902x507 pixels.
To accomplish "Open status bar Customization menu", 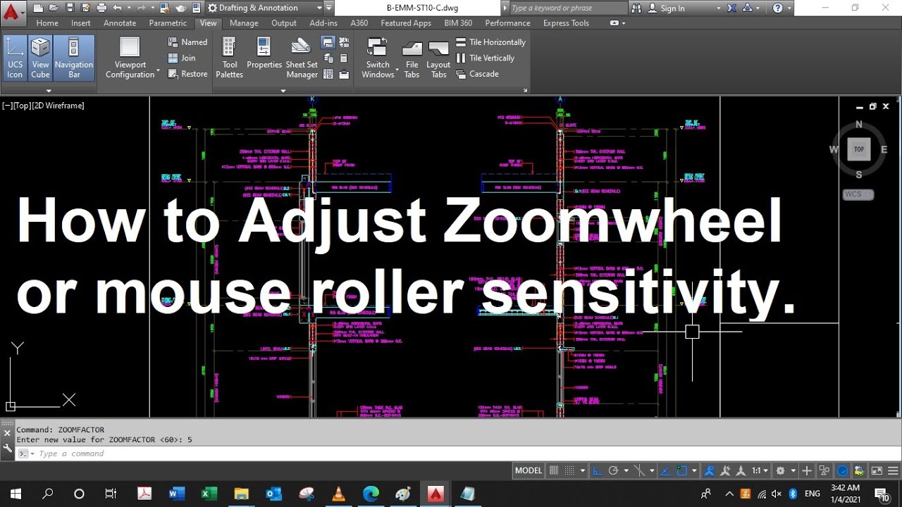I will tap(893, 470).
